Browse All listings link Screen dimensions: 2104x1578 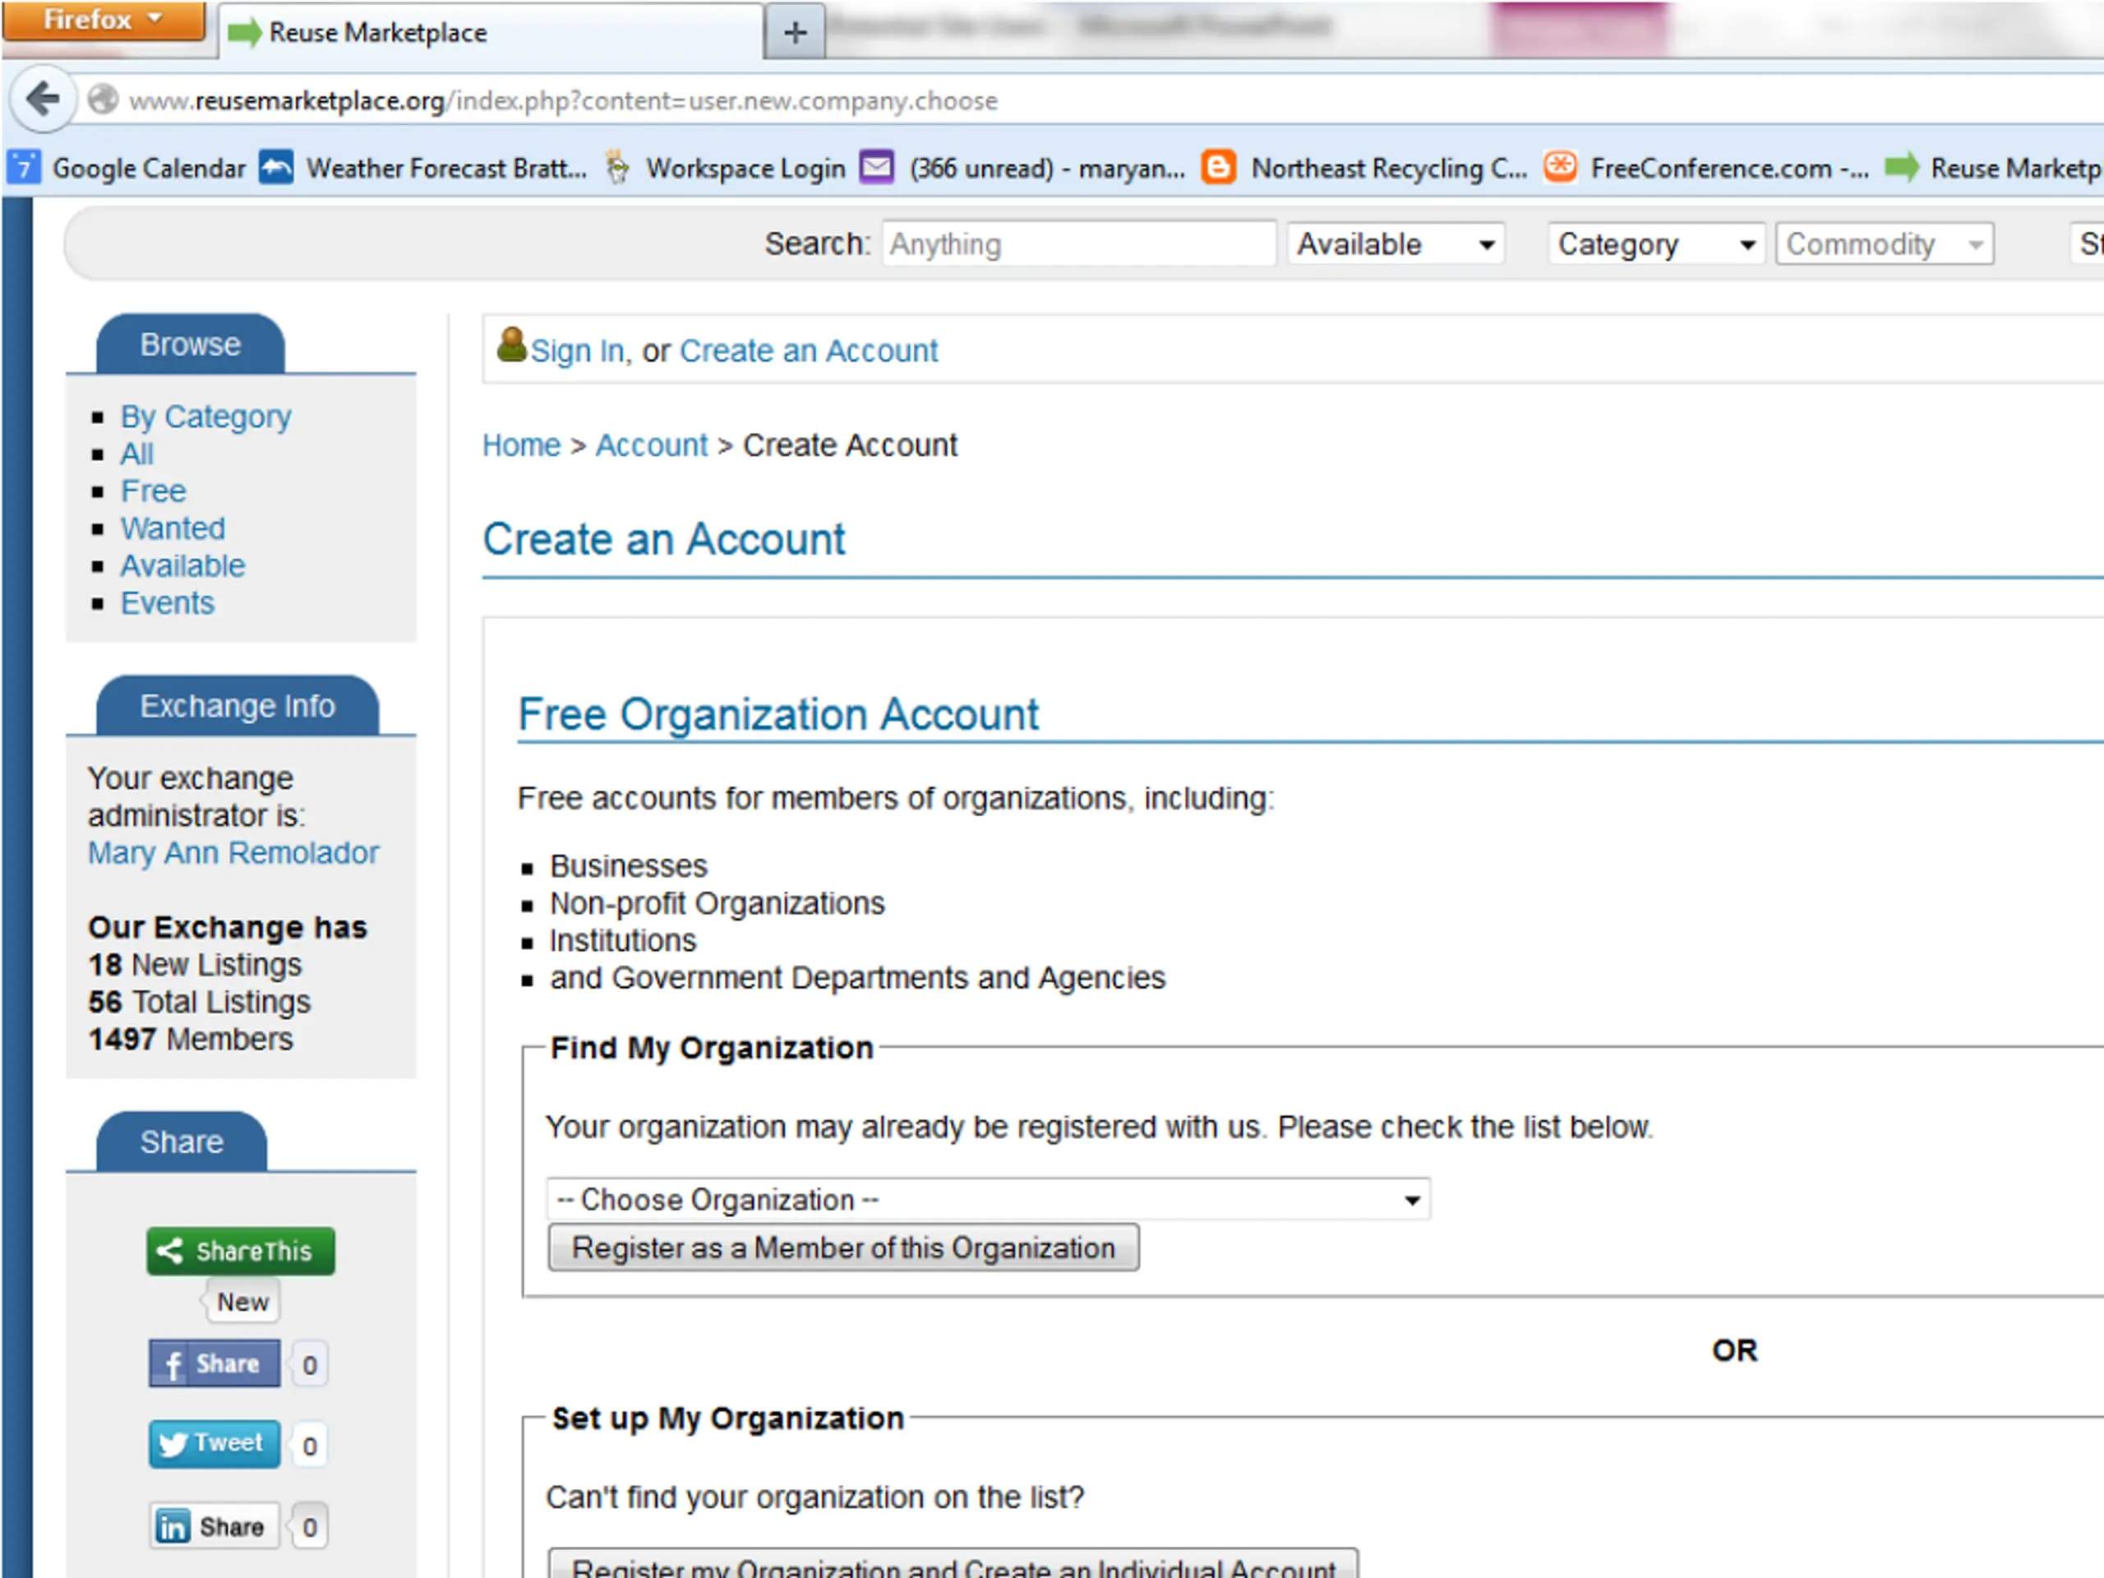click(137, 454)
